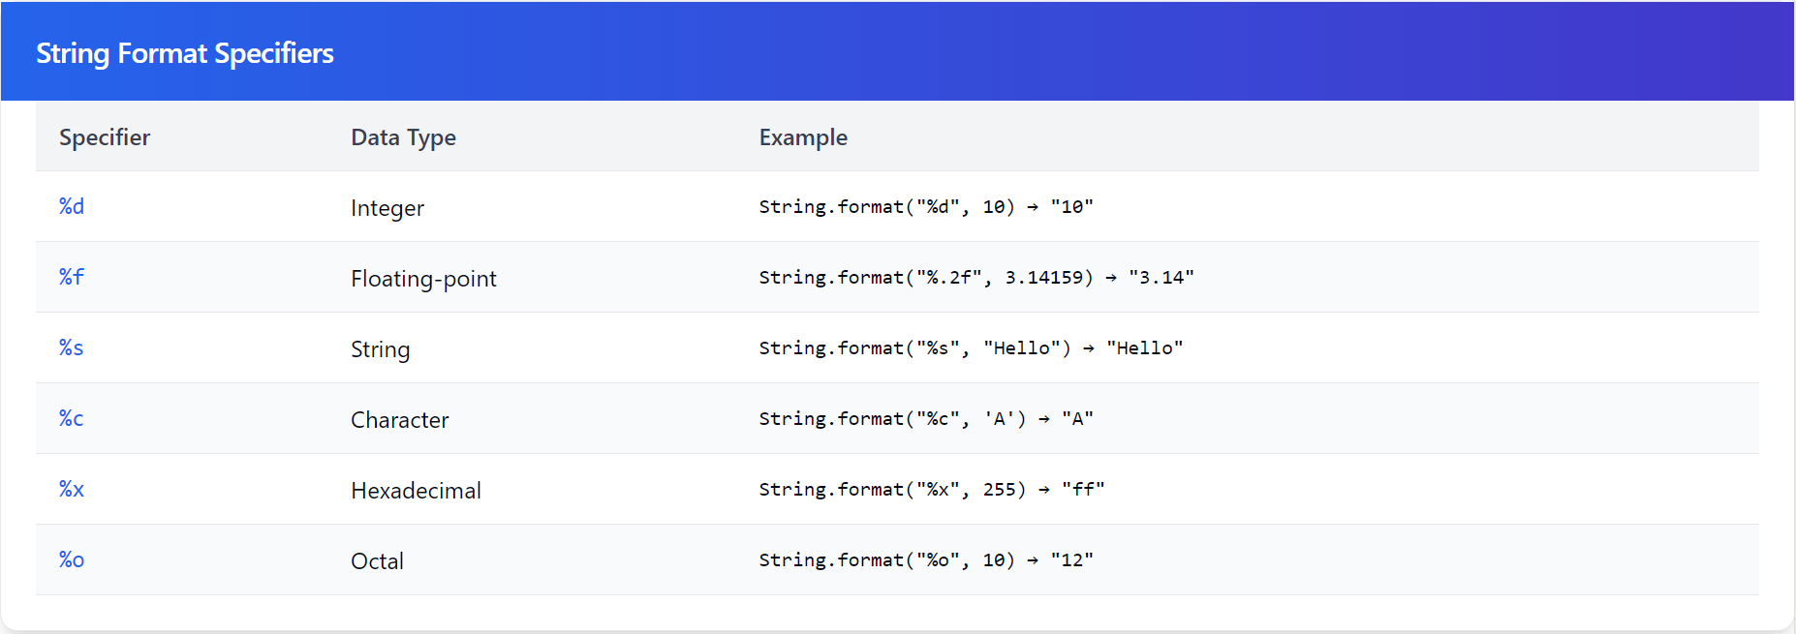Click the %f specifier link
This screenshot has width=1796, height=634.
[x=72, y=277]
